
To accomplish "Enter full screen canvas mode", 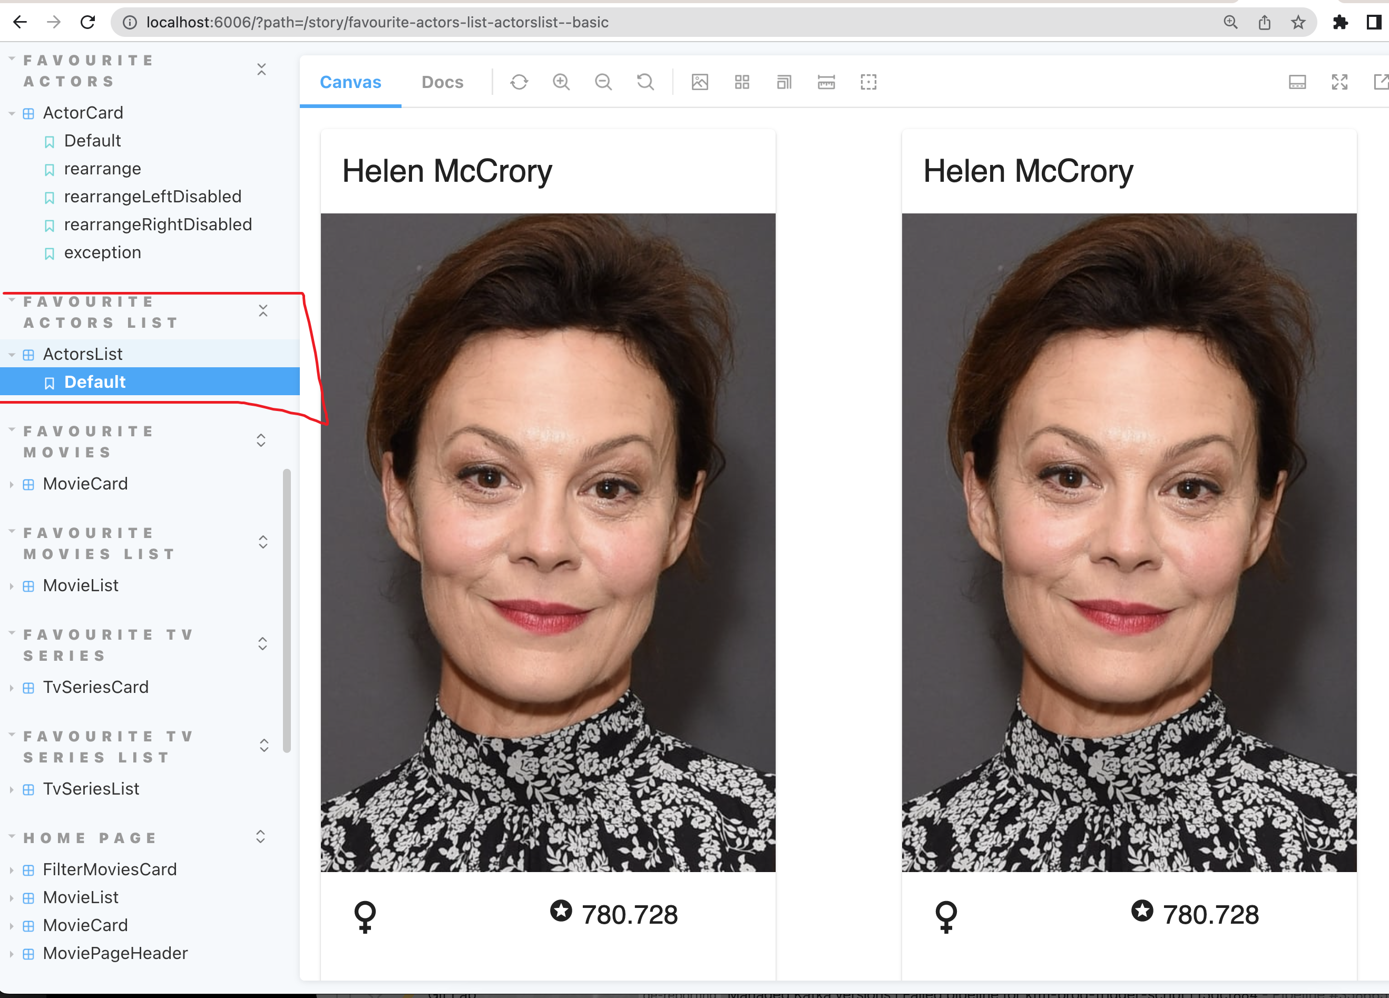I will point(1339,82).
